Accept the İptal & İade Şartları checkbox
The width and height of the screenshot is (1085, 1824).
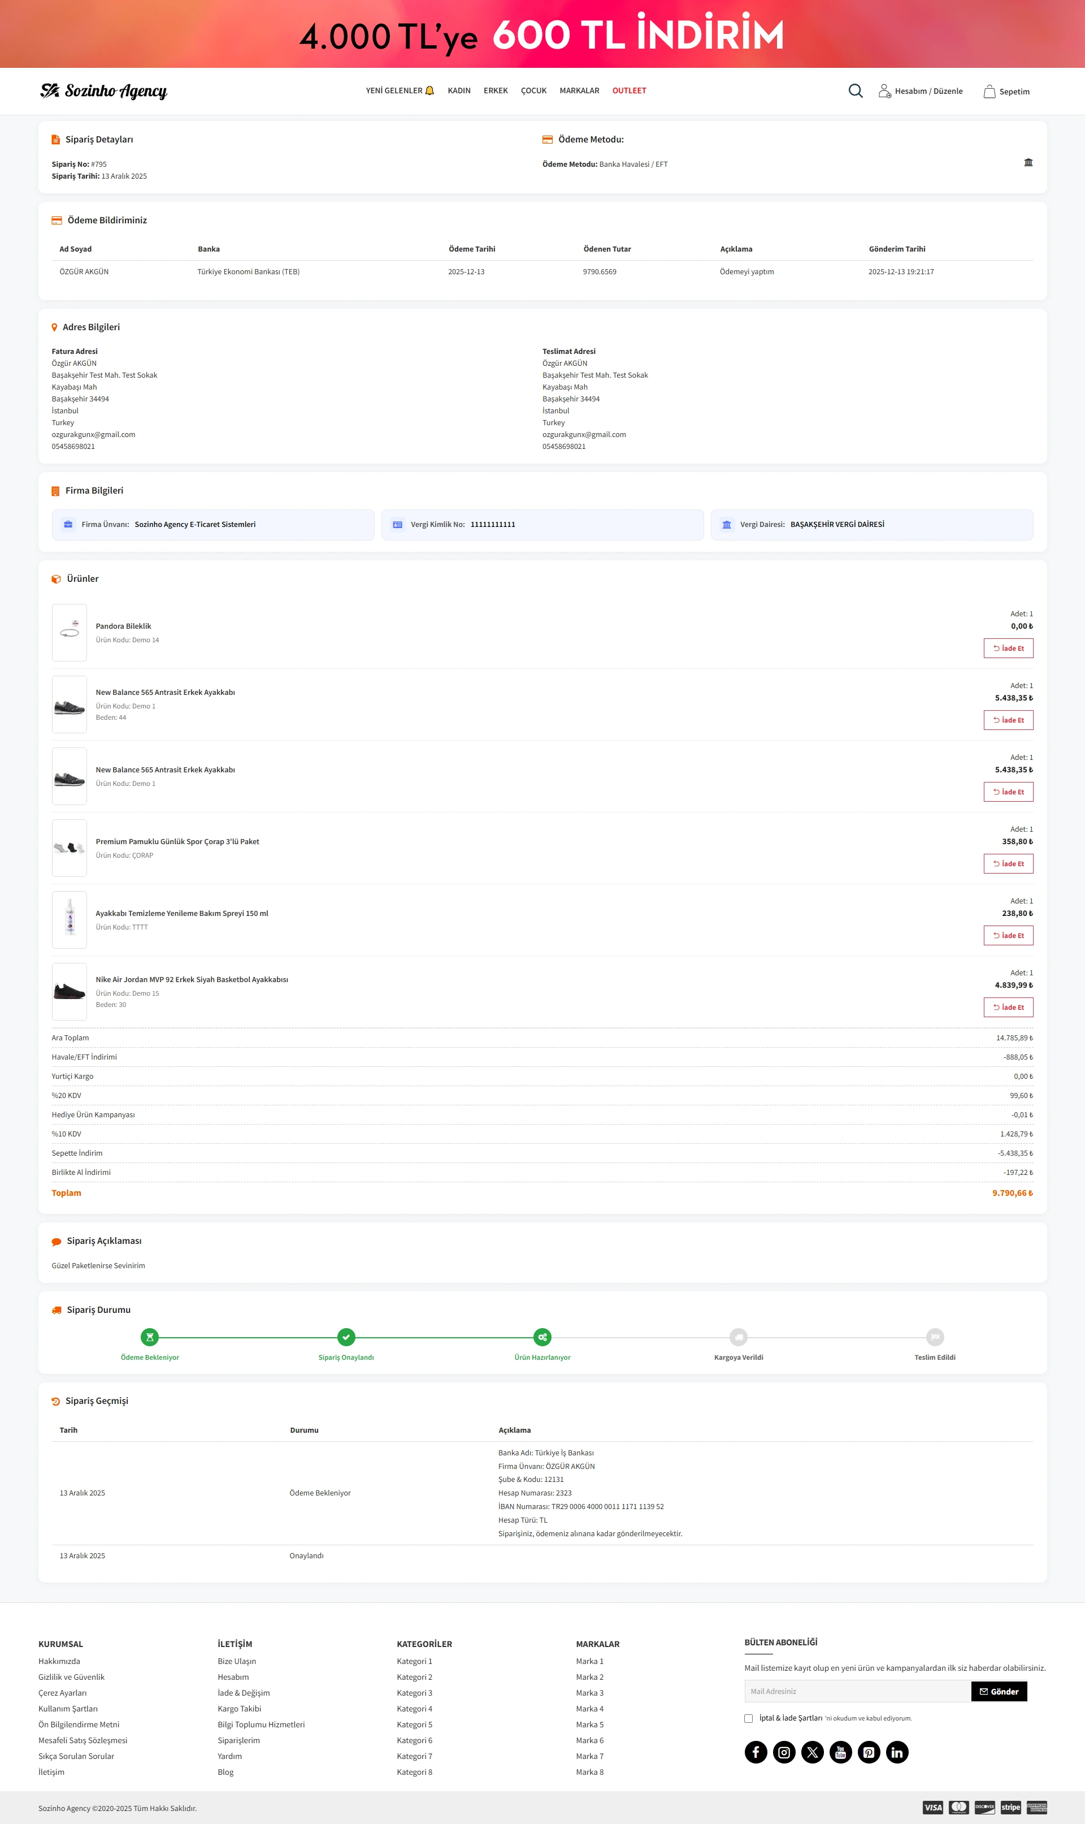[748, 1719]
